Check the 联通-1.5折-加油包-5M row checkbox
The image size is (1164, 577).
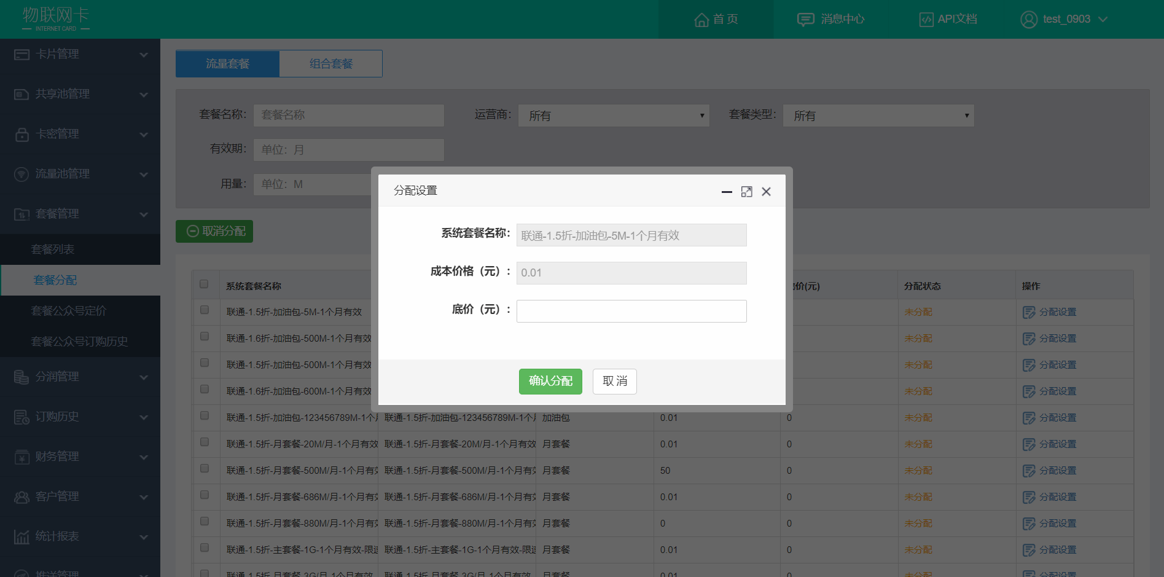tap(205, 310)
